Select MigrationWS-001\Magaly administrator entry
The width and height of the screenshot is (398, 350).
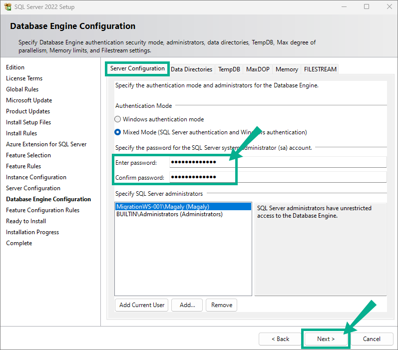click(183, 207)
